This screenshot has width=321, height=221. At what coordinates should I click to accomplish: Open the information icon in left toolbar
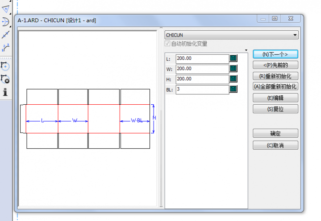pyautogui.click(x=5, y=92)
